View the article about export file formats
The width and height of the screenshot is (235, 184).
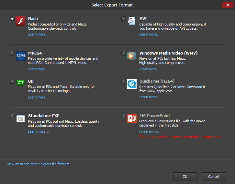tap(39, 164)
